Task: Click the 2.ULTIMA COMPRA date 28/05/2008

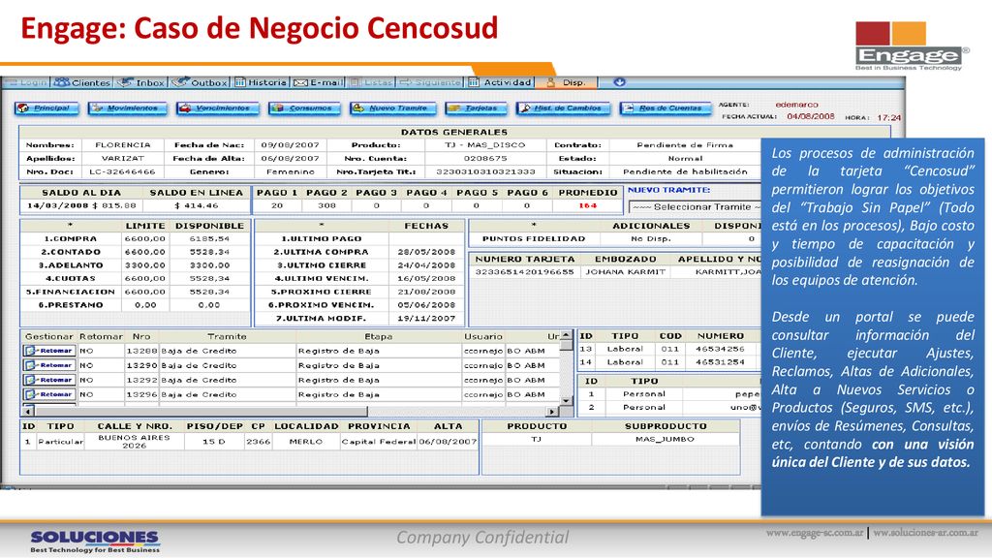Action: pos(426,252)
